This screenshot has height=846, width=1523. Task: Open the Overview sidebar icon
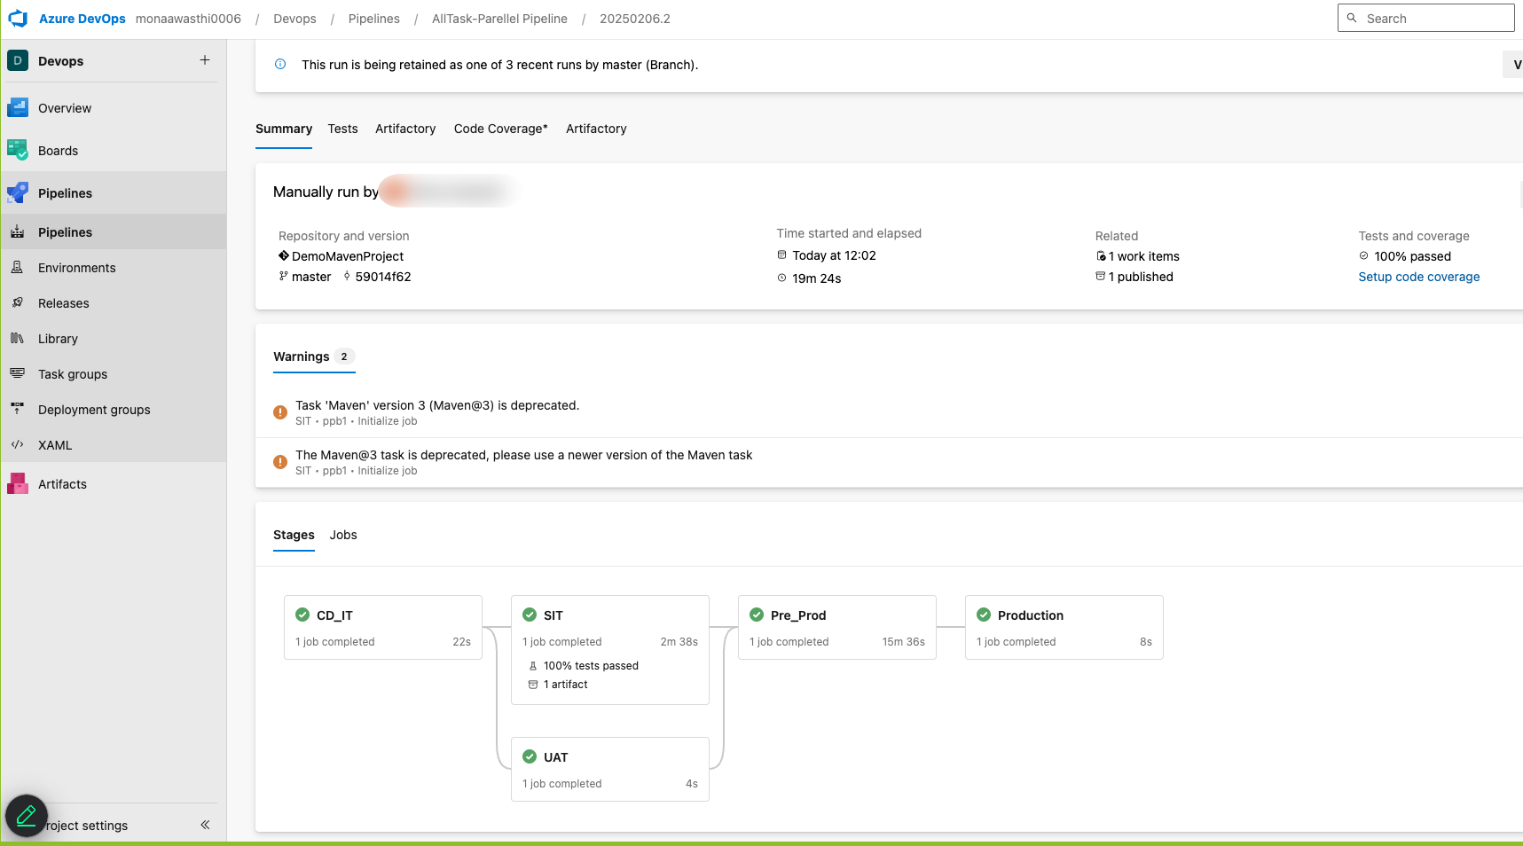[x=18, y=108]
